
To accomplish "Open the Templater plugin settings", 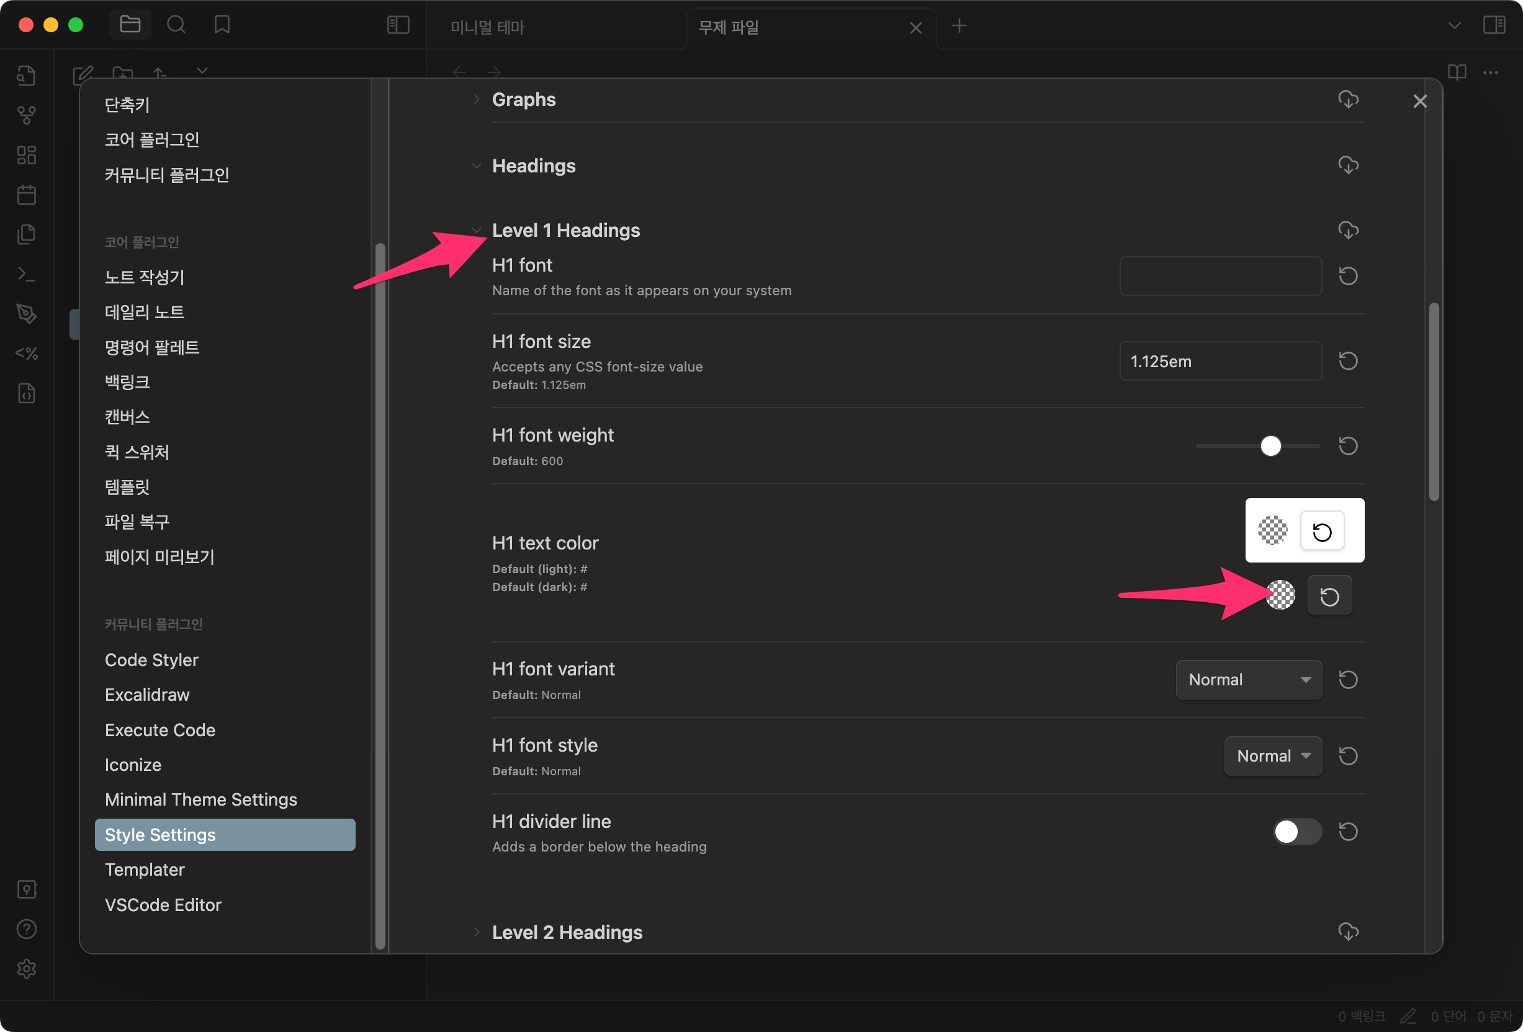I will (144, 870).
